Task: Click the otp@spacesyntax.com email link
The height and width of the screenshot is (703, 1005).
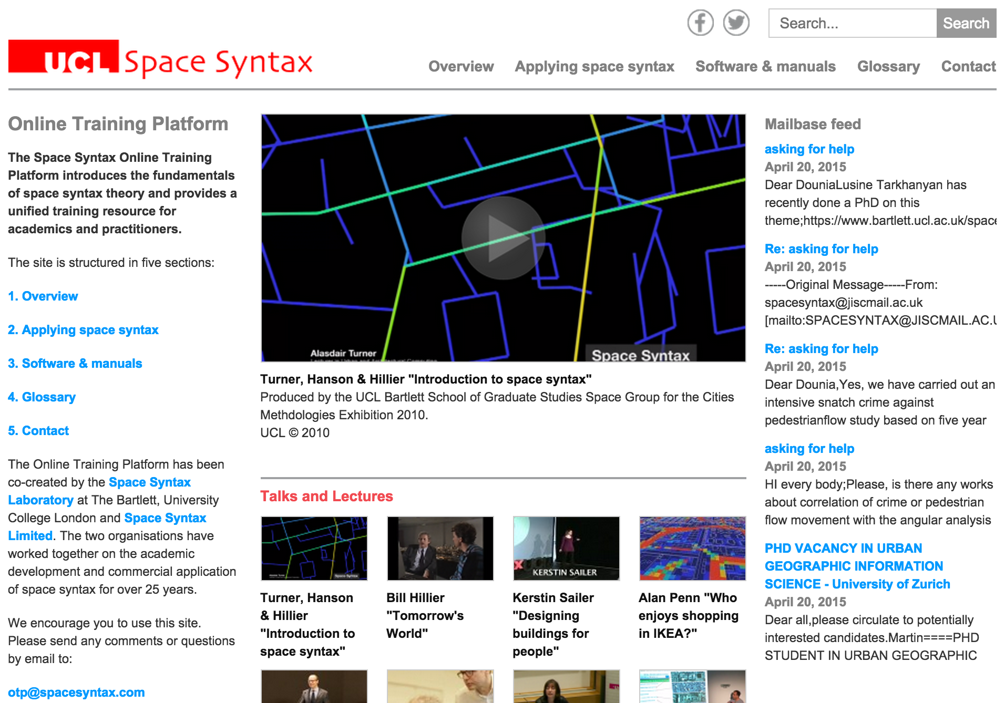Action: click(x=76, y=692)
